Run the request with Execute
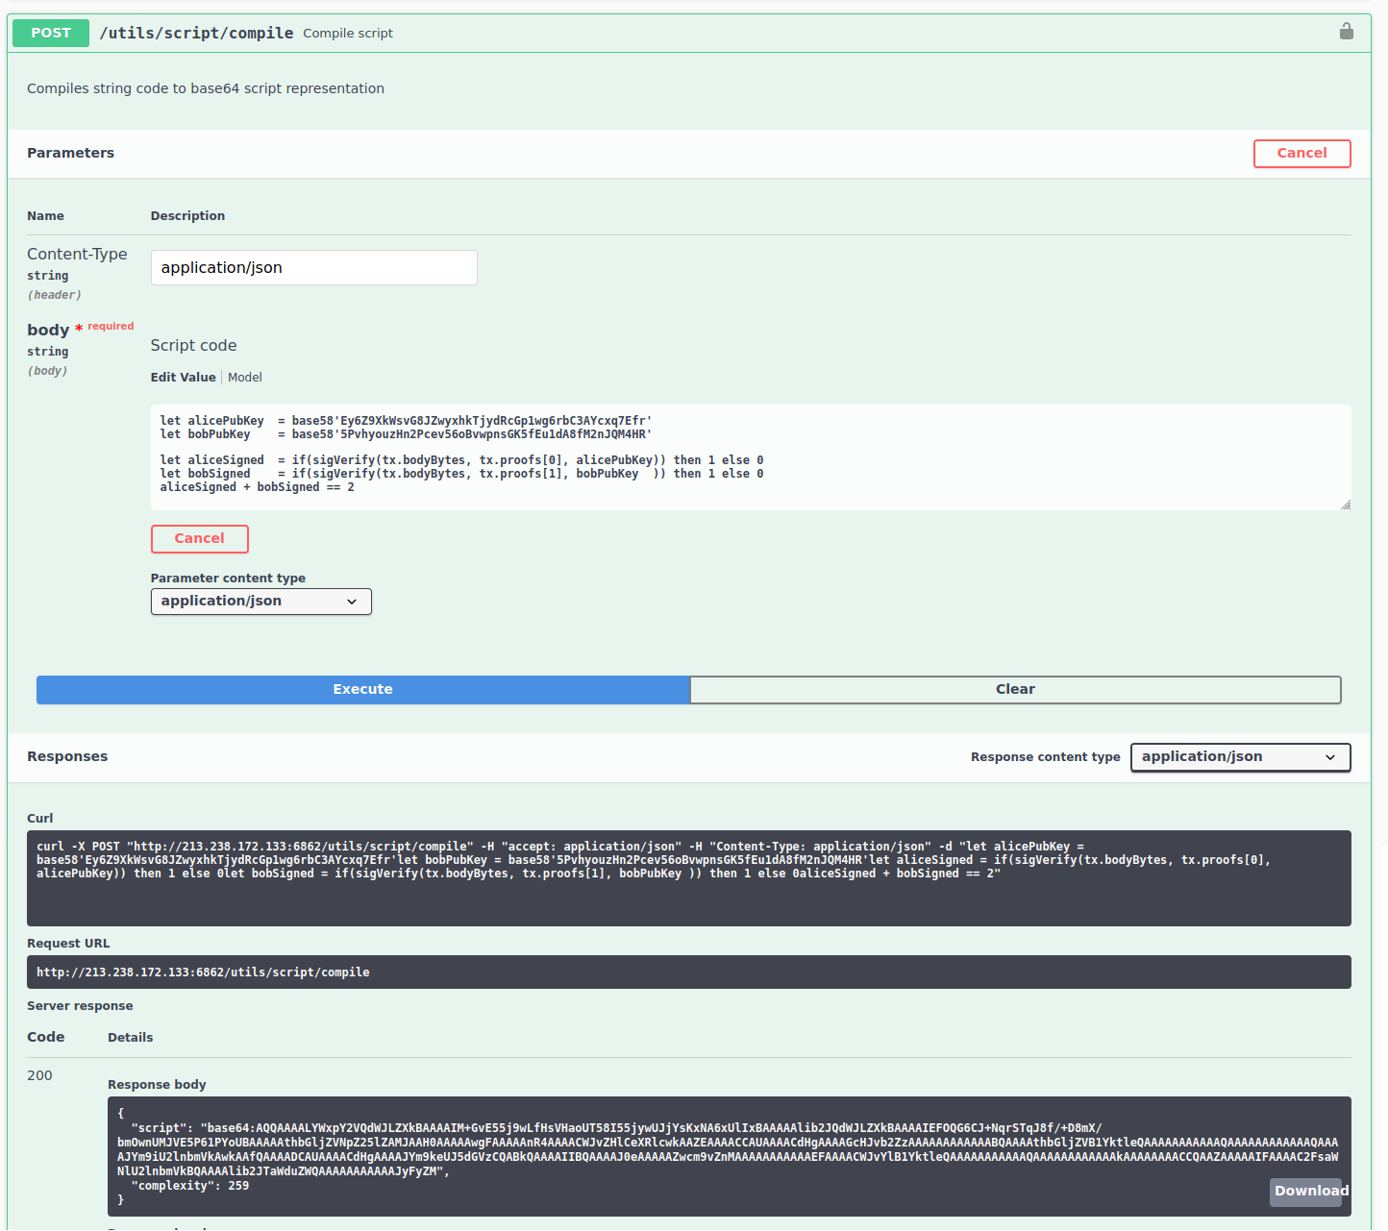 pyautogui.click(x=362, y=690)
